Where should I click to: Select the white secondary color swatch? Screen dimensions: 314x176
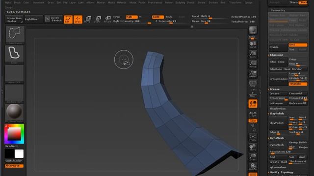tap(19, 154)
